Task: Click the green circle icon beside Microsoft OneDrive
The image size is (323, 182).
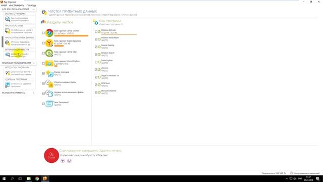Action: (x=99, y=93)
